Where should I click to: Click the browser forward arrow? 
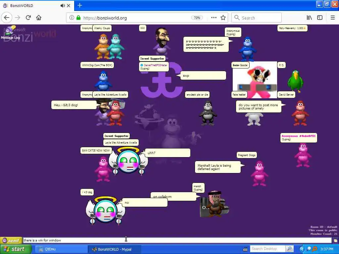tap(18, 18)
